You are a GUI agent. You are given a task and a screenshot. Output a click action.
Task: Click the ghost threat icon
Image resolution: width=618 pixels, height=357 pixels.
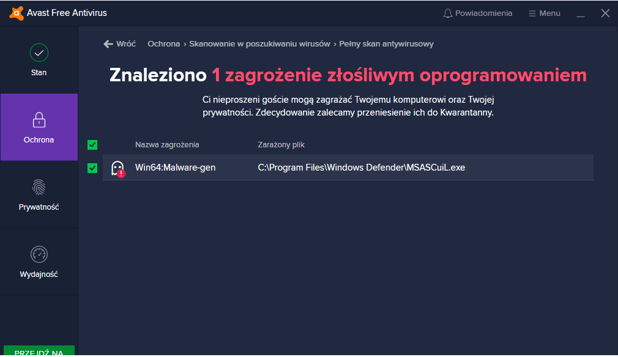(118, 169)
